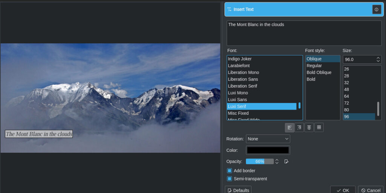This screenshot has width=386, height=193.
Task: Click the info icon in Insert Text header
Action: (377, 9)
